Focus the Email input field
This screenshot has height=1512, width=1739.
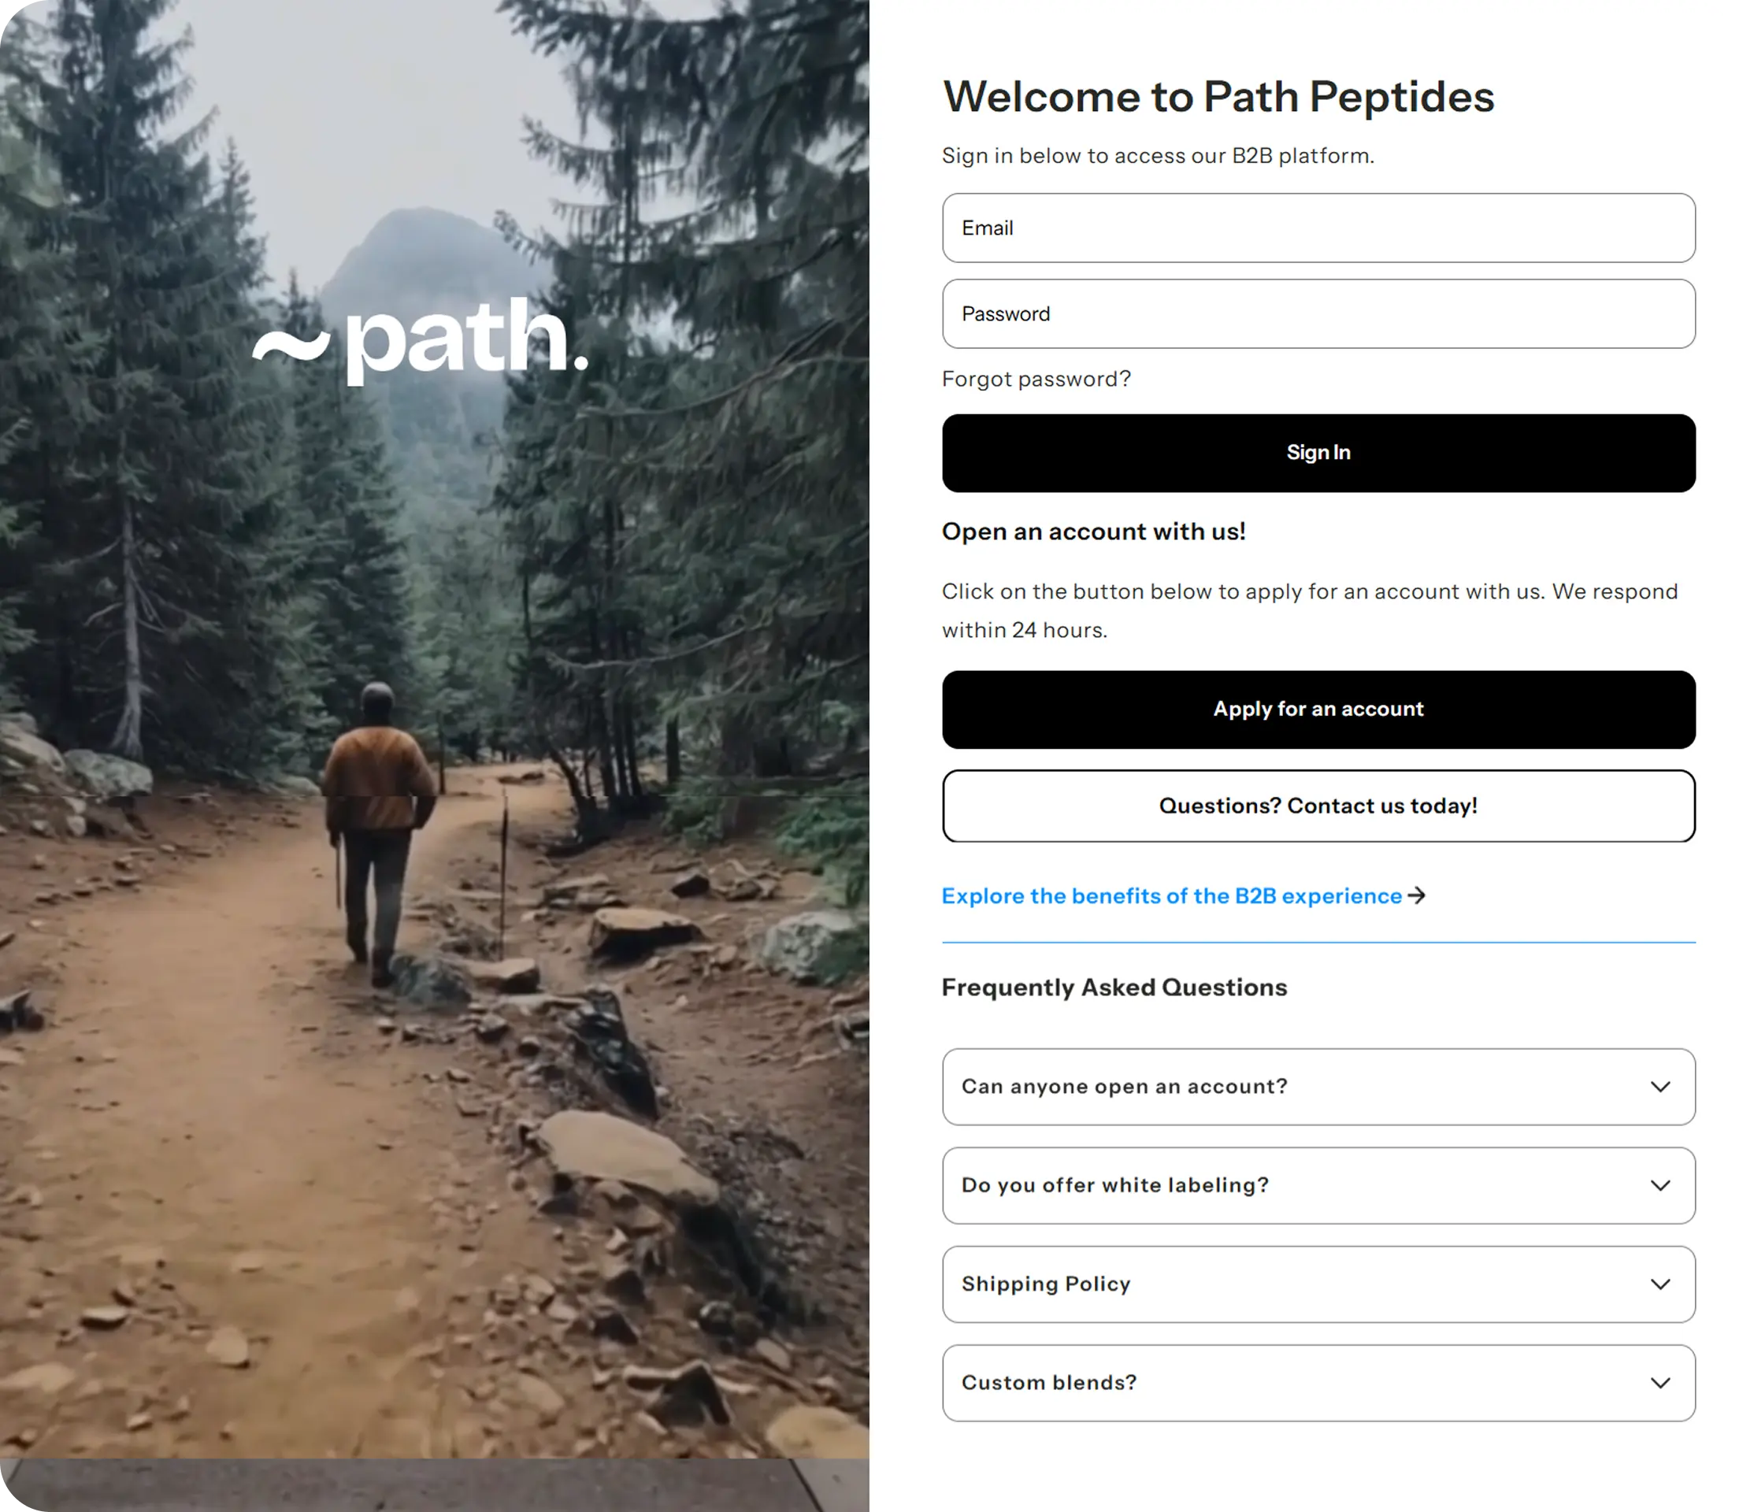pos(1318,228)
